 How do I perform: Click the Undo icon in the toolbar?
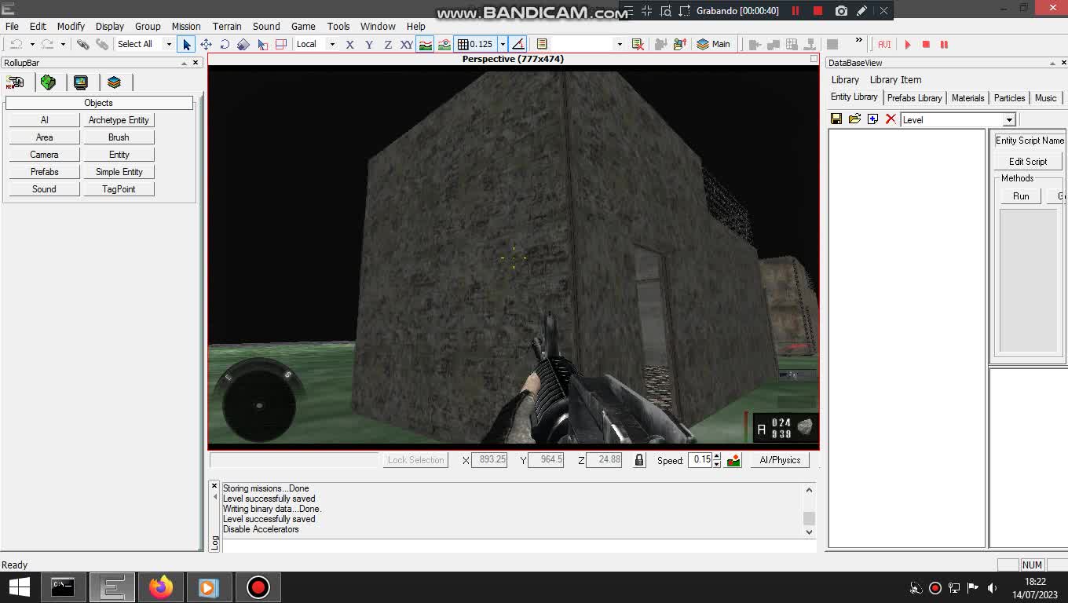tap(17, 44)
